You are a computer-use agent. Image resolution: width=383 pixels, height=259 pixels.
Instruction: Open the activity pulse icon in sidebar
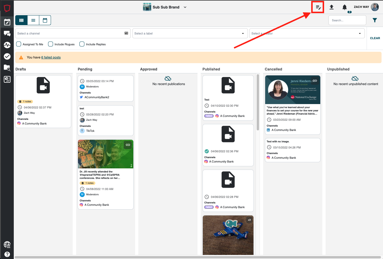(7, 45)
